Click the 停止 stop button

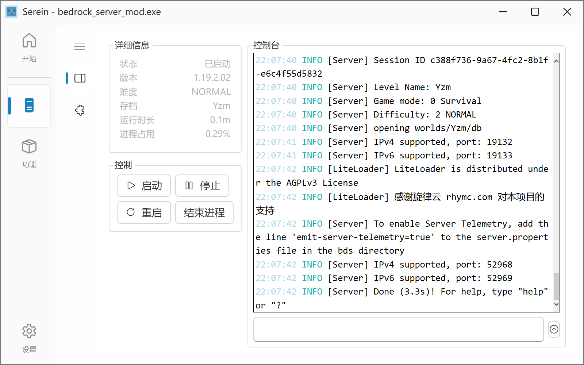point(202,185)
